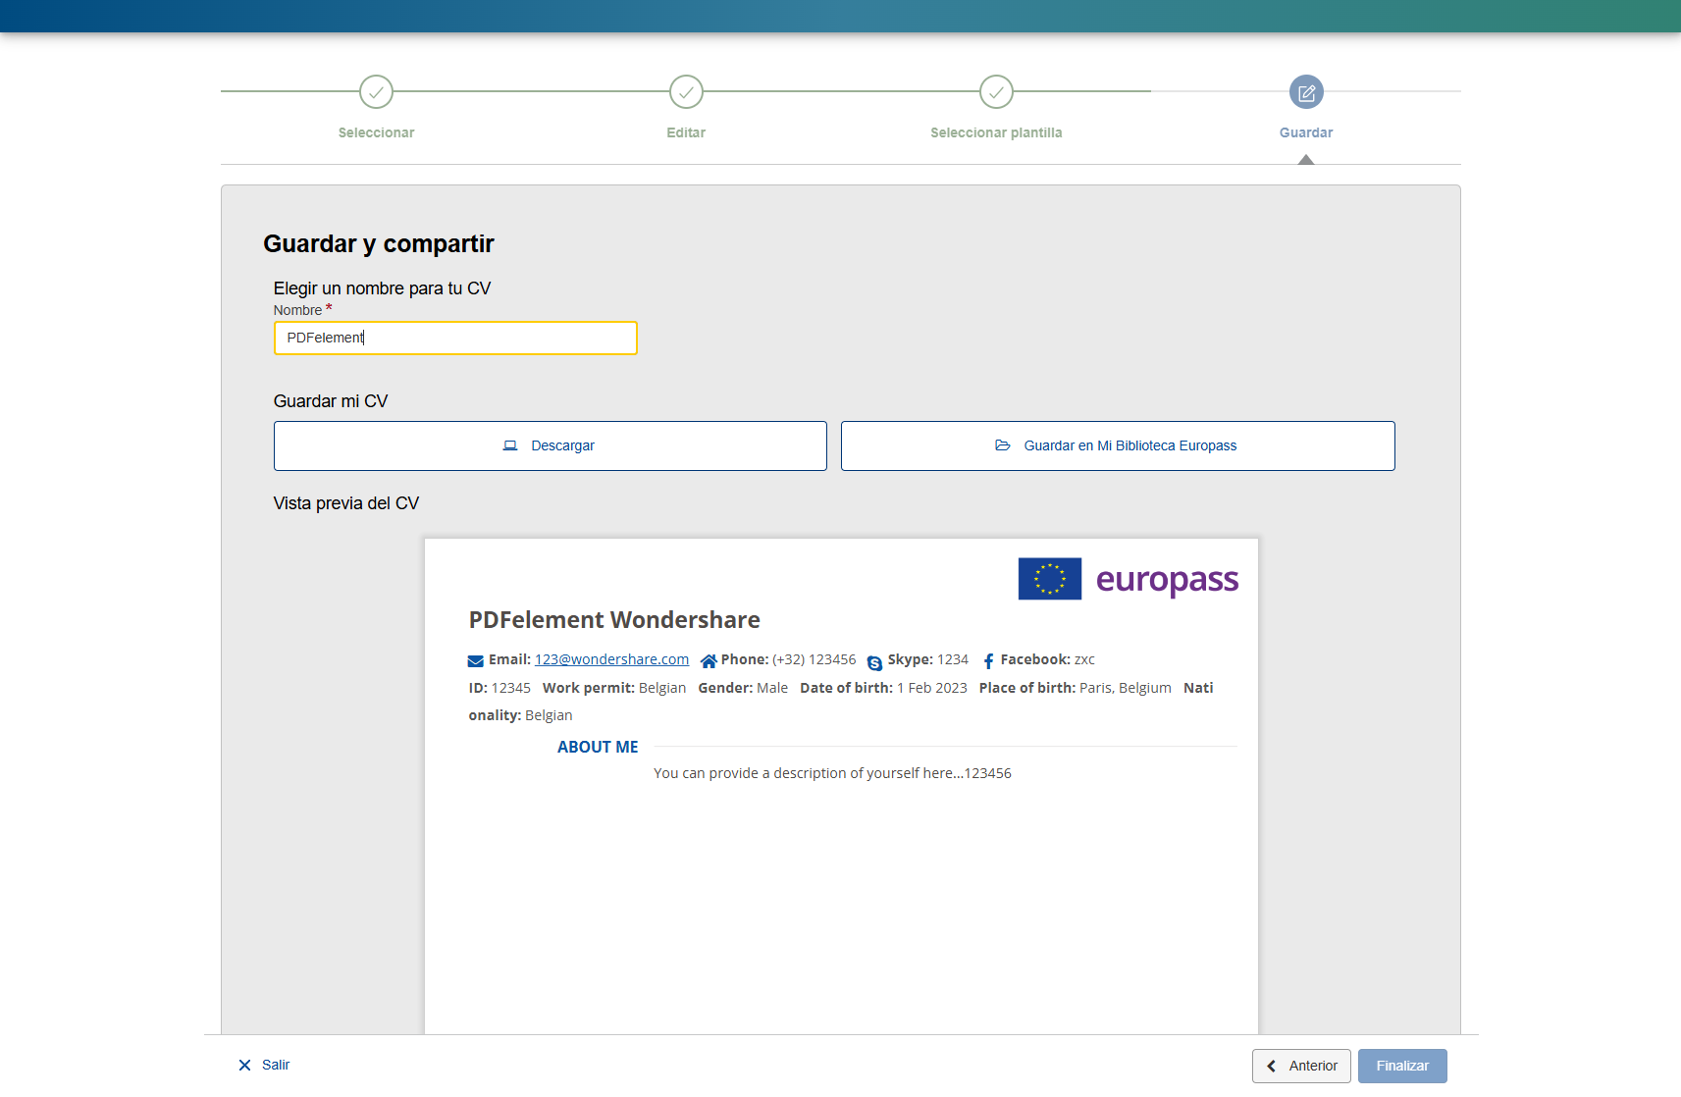Viewport: 1681px width, 1097px height.
Task: Click the 'Elegir un nombre para tu CV' label
Action: 382,289
